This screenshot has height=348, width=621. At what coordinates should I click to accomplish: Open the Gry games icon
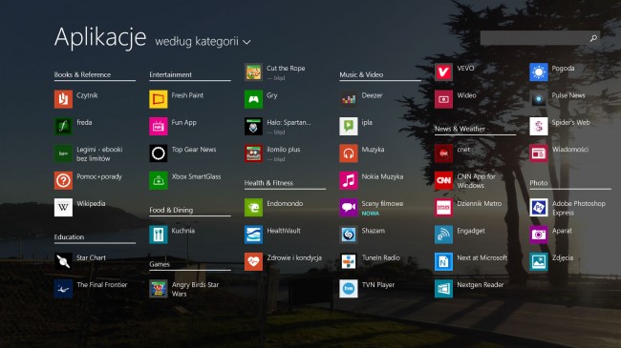coord(253,99)
